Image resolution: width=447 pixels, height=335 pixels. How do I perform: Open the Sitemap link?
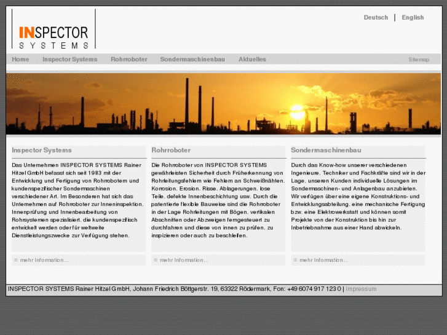[419, 60]
